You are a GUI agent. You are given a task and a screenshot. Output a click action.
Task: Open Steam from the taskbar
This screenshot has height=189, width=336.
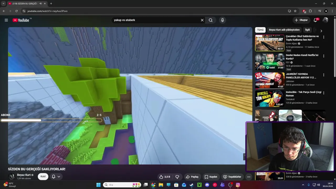click(x=192, y=185)
